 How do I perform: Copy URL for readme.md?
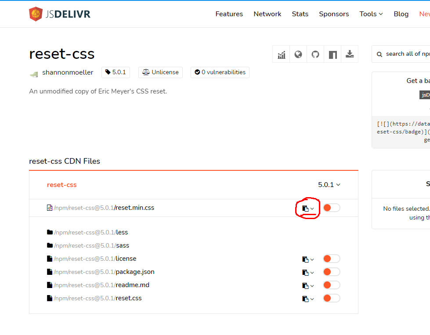point(305,285)
